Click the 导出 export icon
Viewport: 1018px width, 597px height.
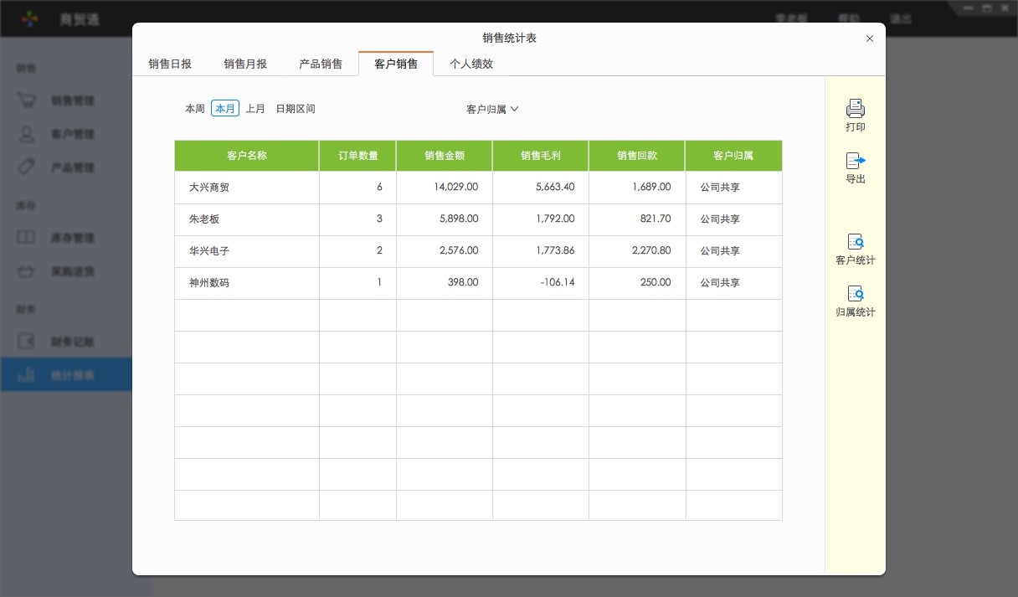coord(855,167)
